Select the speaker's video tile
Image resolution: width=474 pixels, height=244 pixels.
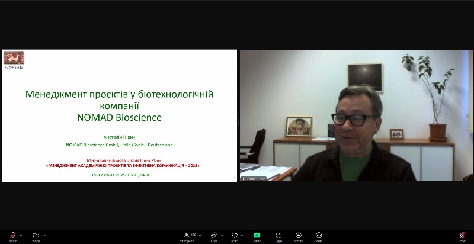356,115
